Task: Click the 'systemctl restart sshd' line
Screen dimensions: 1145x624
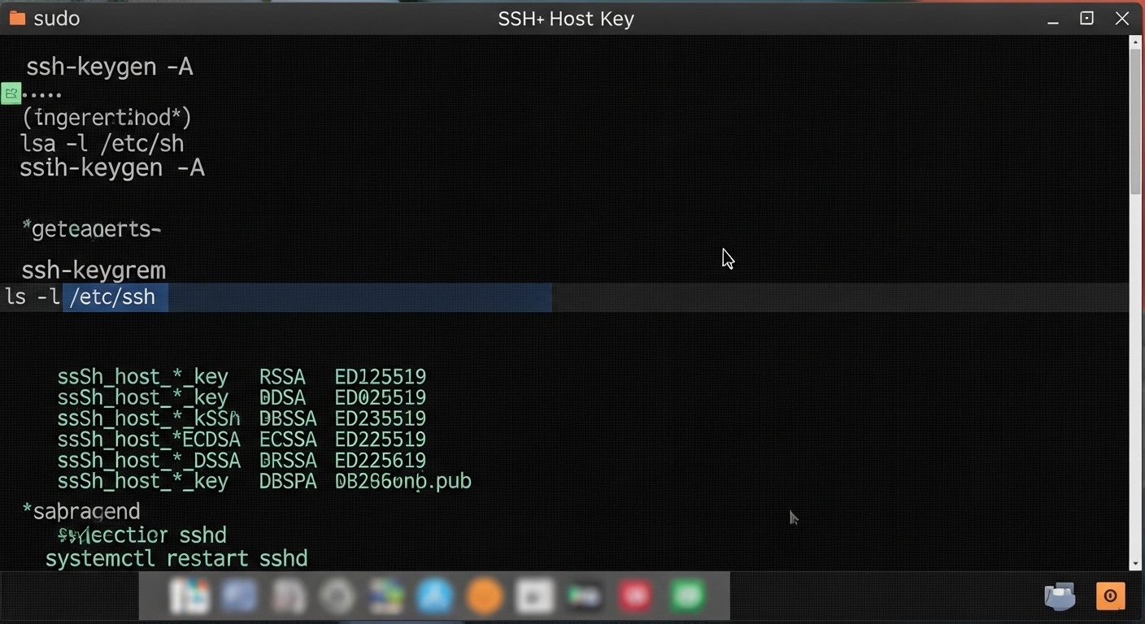Action: pyautogui.click(x=176, y=559)
